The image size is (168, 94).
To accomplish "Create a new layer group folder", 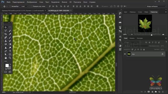I will click(156, 92).
